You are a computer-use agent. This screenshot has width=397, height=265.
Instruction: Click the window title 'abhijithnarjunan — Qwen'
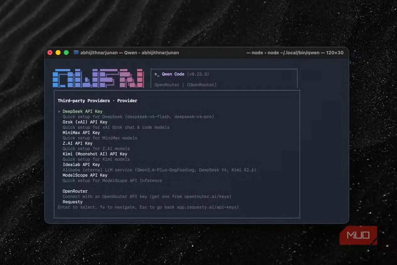point(130,53)
